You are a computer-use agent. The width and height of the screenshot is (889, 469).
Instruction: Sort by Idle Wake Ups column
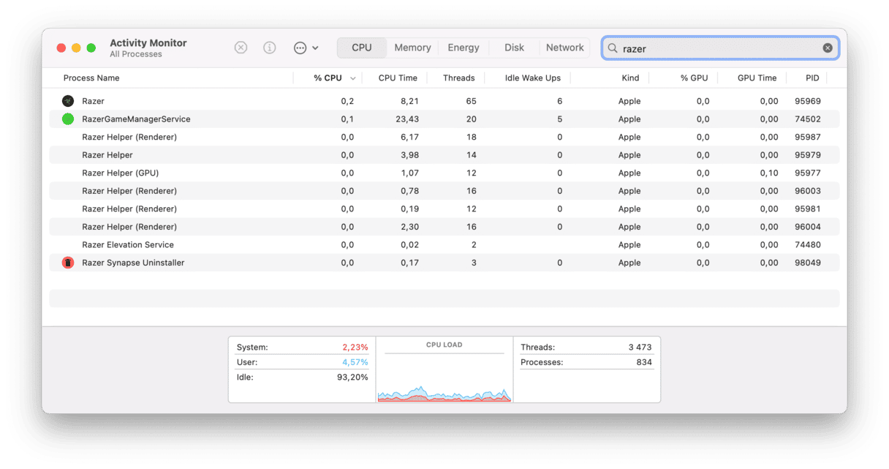pos(533,78)
